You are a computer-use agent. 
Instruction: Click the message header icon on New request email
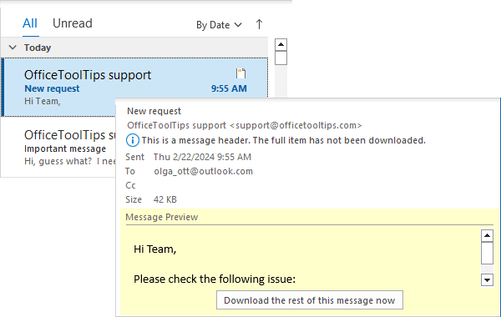(241, 73)
